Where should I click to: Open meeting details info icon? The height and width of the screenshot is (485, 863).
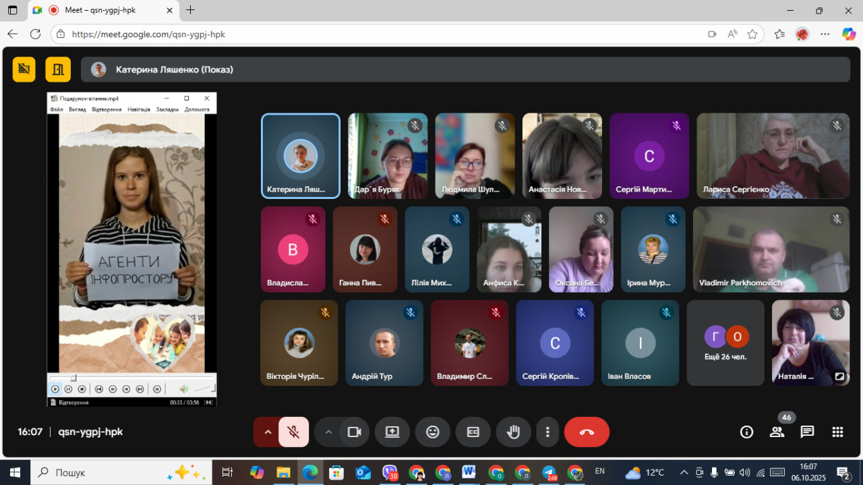746,432
